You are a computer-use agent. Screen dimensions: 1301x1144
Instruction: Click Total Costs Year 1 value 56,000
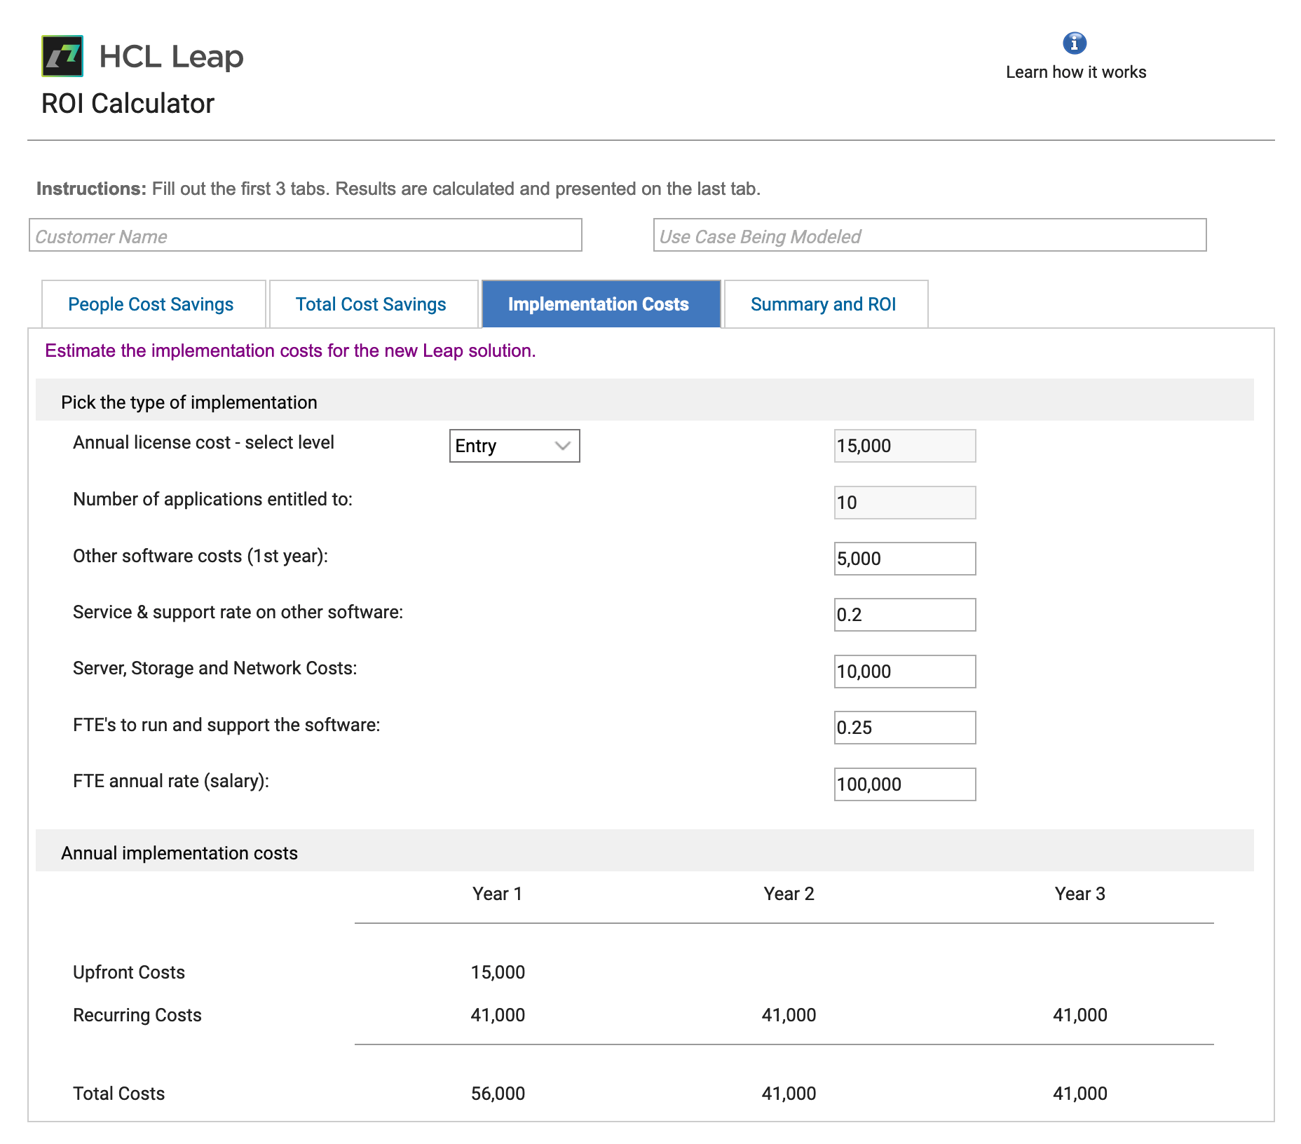[x=498, y=1094]
